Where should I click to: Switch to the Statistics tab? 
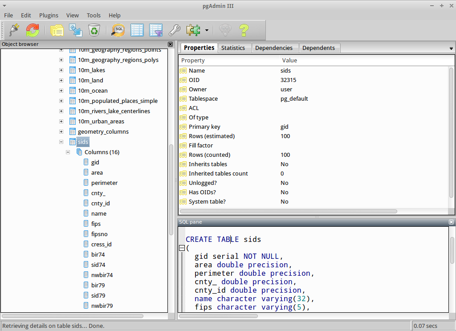point(233,48)
